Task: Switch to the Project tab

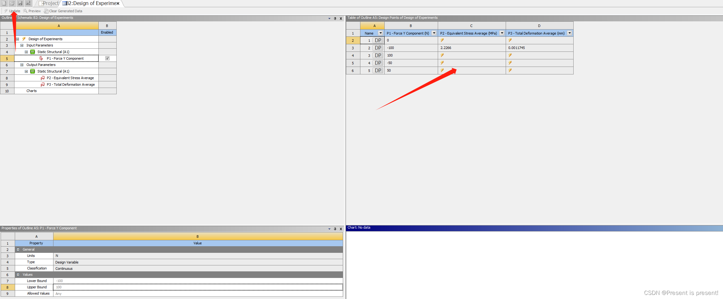Action: 50,3
